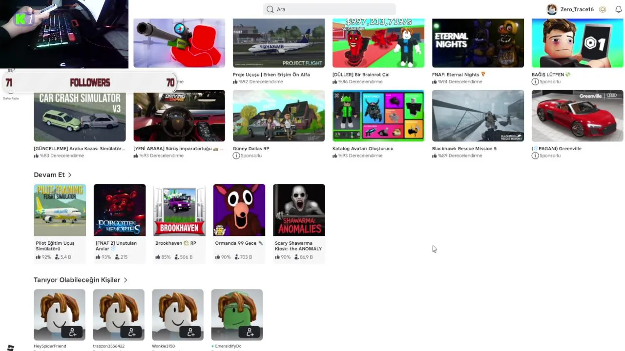Open Ormanda 99 Gece thumbnail
The image size is (625, 351).
click(239, 210)
